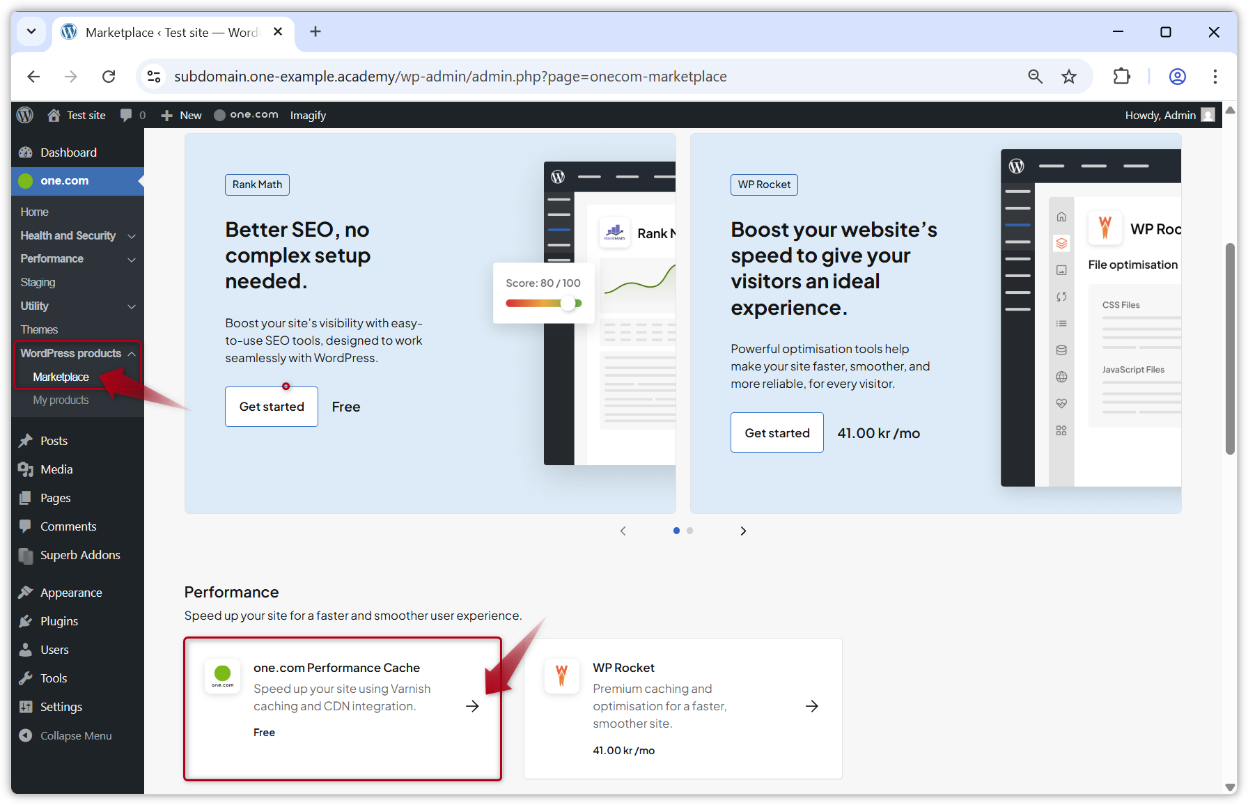Click the Pages sidebar icon
The image size is (1248, 805).
click(x=26, y=497)
